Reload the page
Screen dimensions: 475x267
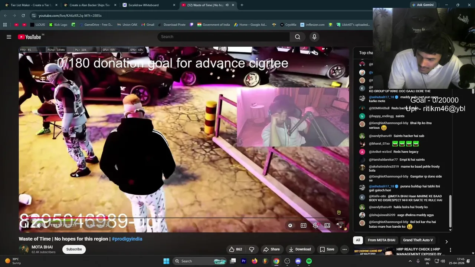click(x=23, y=16)
